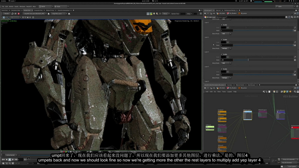Pause the render with the pause icon
Viewport: 299px width, 168px height.
tap(16, 14)
